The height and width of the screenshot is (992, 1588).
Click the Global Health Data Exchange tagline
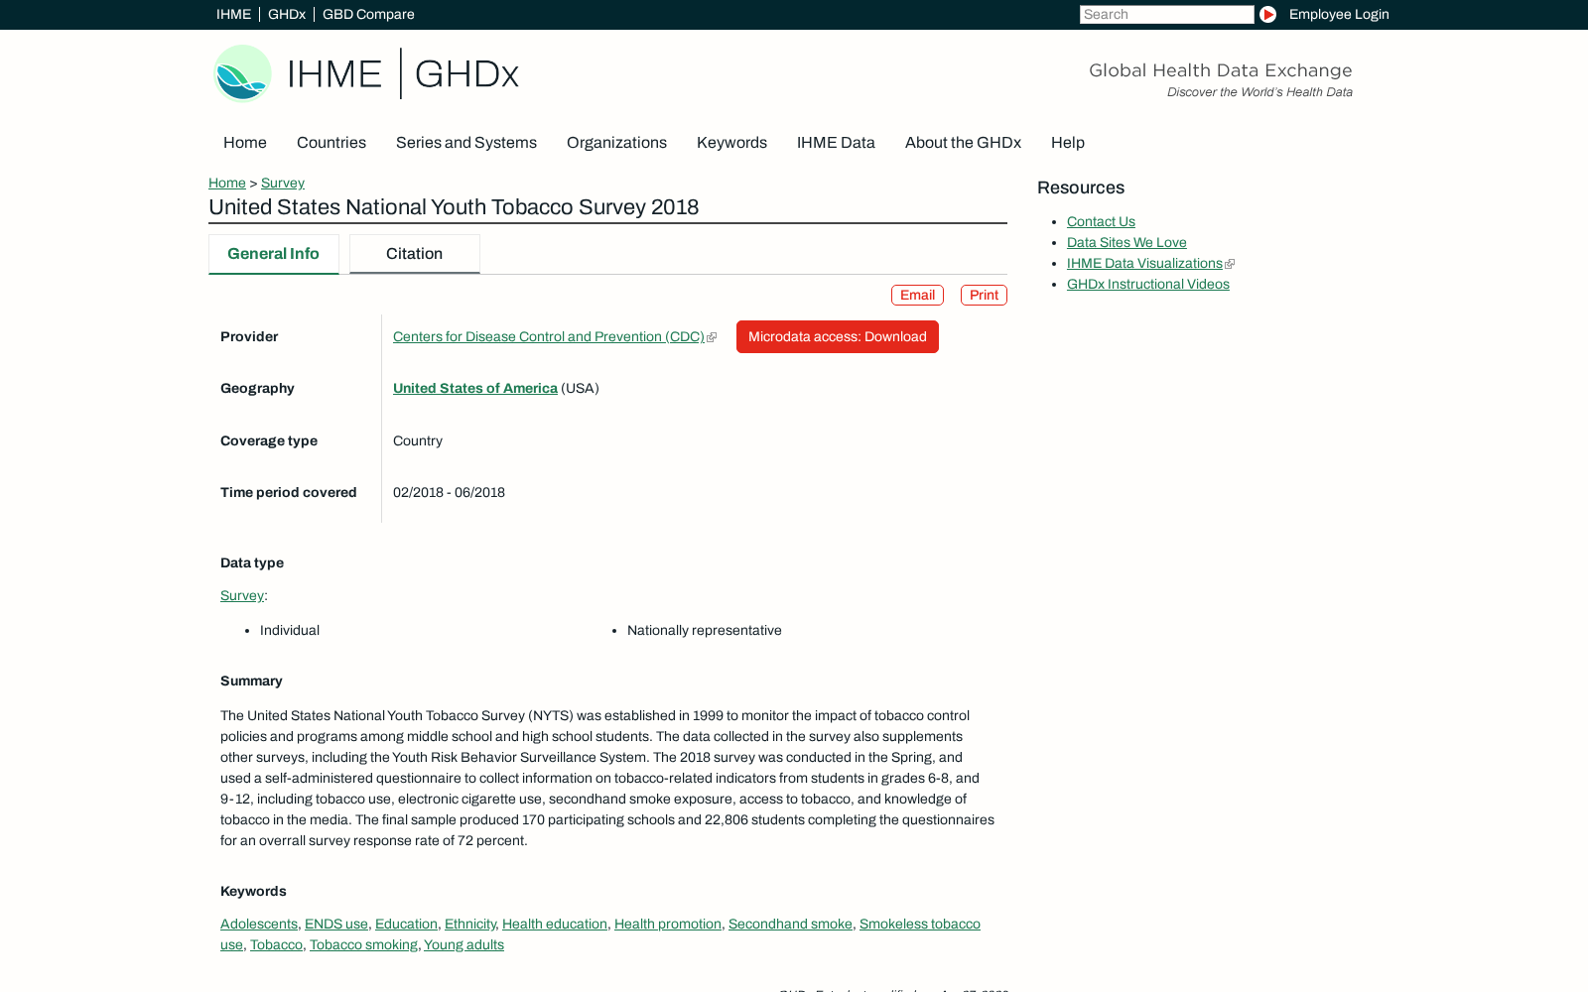(1221, 70)
